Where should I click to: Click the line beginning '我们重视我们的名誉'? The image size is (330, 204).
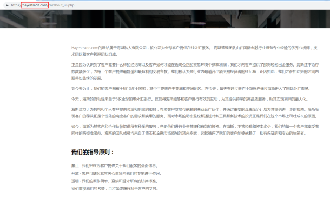tap(115, 189)
